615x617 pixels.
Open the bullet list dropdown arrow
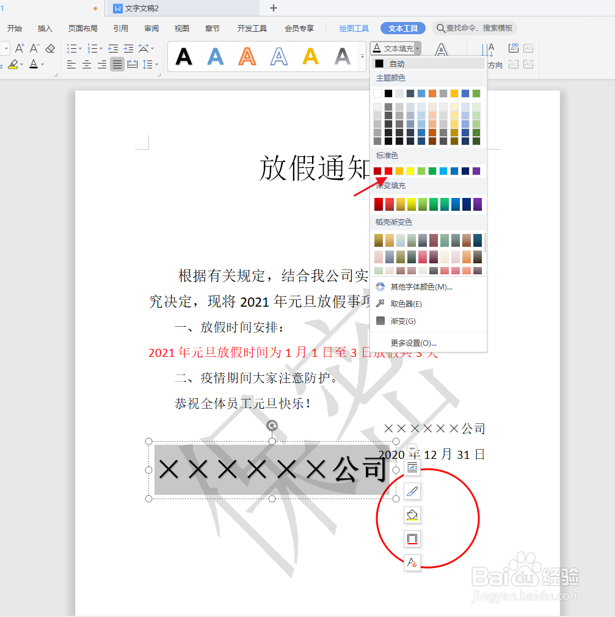tap(80, 48)
